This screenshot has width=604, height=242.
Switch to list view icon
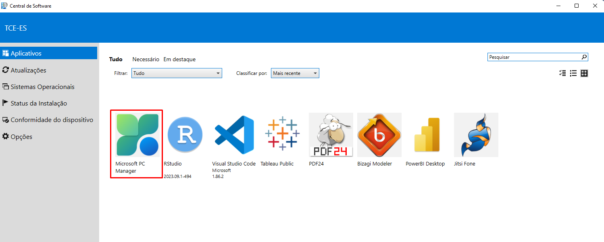573,73
